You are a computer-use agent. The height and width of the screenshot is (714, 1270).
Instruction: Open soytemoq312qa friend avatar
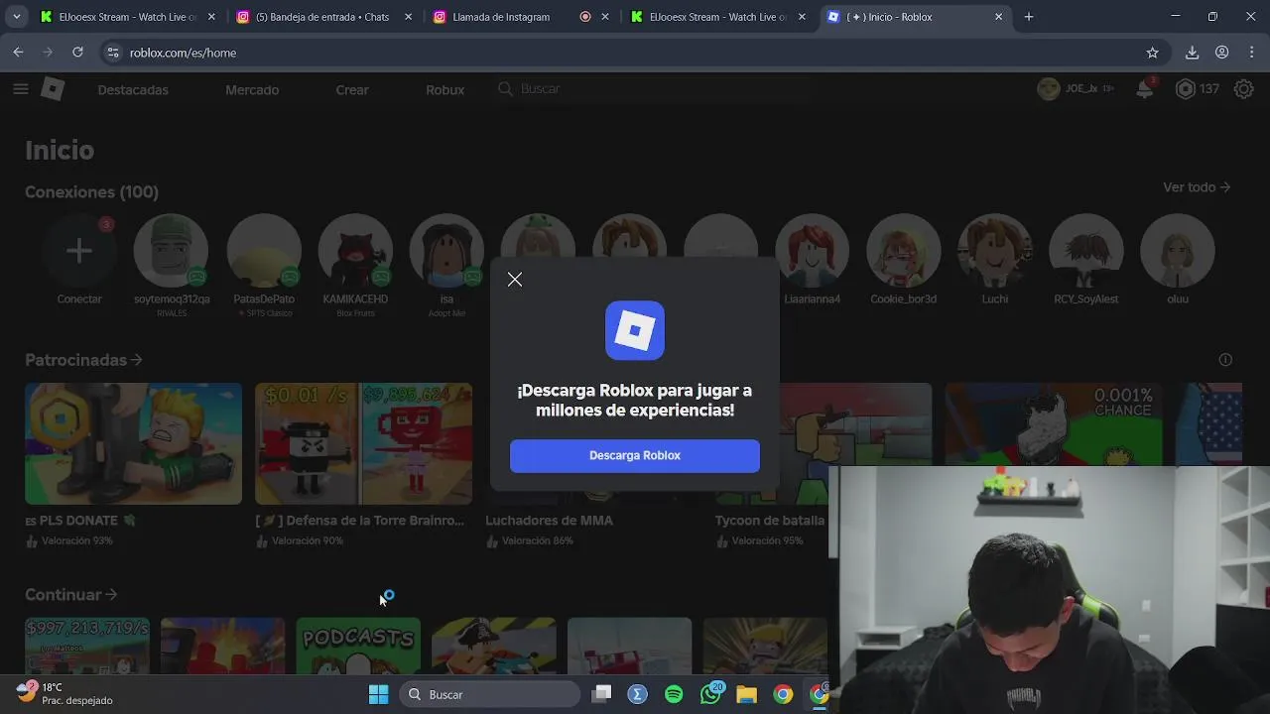point(171,251)
